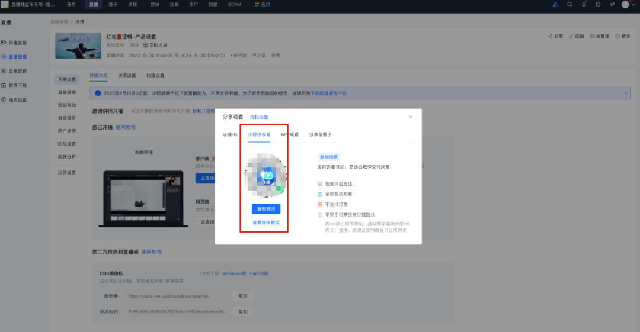Screen dimensions: 640x332
Task: Click the user avatar in top bar
Action: click(x=625, y=5)
